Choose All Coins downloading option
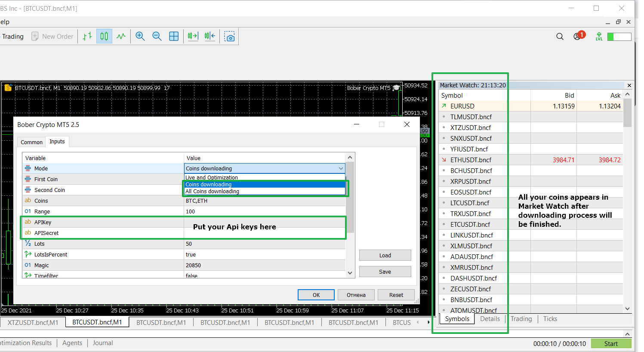 tap(265, 191)
